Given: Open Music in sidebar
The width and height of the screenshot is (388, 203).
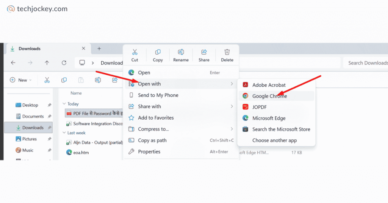Looking at the screenshot, I should 28,150.
